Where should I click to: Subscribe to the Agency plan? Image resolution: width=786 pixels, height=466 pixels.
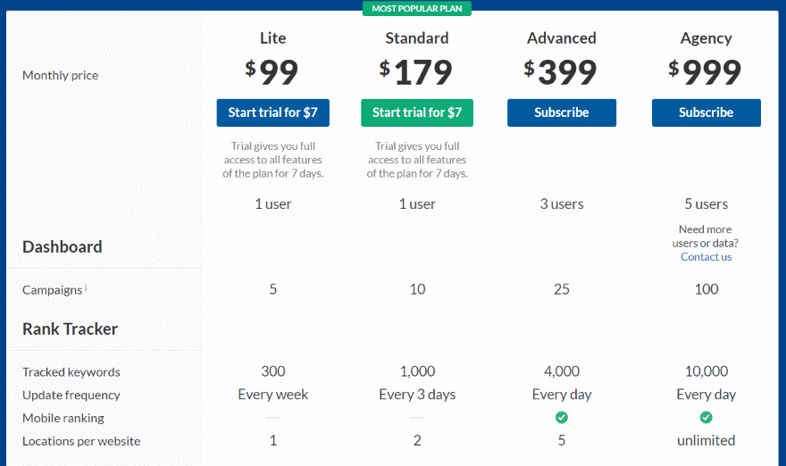[x=706, y=112]
